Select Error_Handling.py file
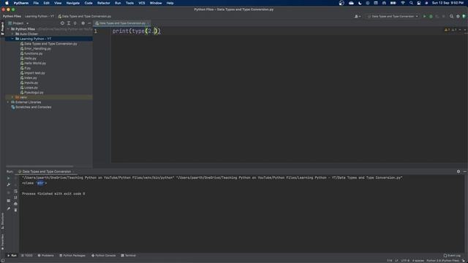Image resolution: width=468 pixels, height=263 pixels. (x=35, y=49)
